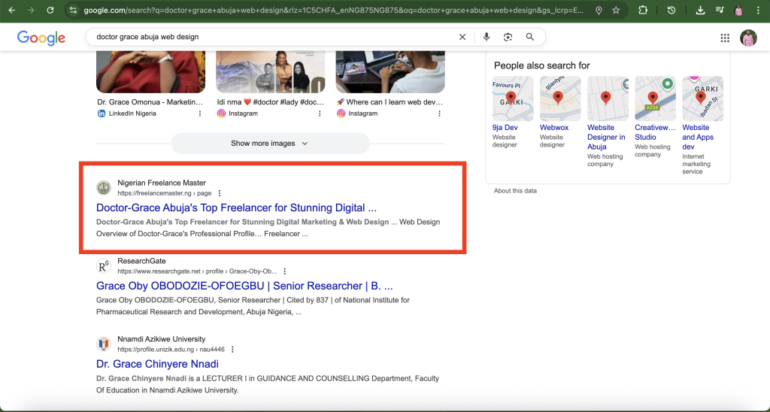Go back to the previous page

[12, 11]
